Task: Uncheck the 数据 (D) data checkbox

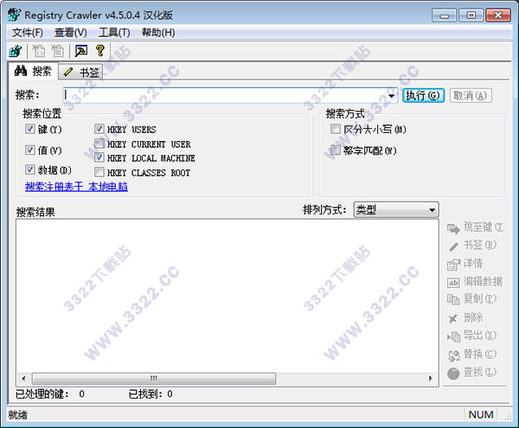Action: coord(29,169)
